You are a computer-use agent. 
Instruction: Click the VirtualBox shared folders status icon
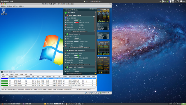[x=94, y=93]
